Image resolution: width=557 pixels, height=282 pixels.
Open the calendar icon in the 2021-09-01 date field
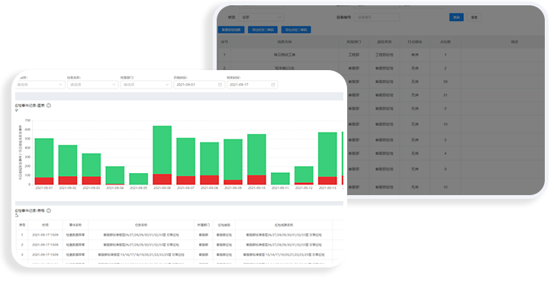(220, 85)
